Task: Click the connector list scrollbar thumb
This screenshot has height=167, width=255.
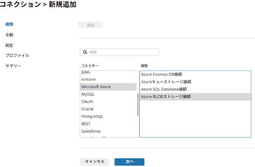Action: [138, 105]
